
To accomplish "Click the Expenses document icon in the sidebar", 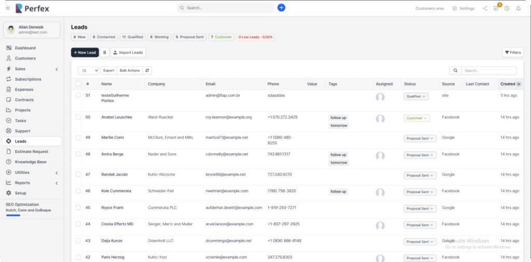I will pyautogui.click(x=9, y=90).
